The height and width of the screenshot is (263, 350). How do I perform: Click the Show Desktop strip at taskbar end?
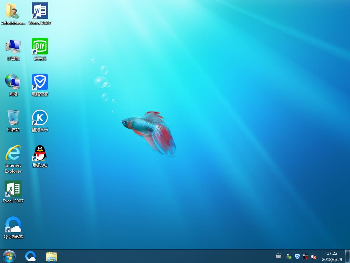click(348, 256)
